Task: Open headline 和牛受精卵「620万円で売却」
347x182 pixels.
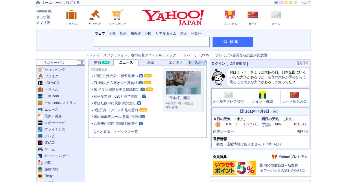Action: click(117, 96)
